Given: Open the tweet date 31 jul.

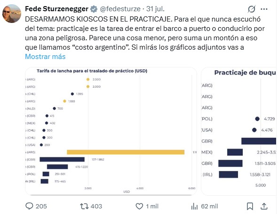Looking at the screenshot, I should click(155, 9).
